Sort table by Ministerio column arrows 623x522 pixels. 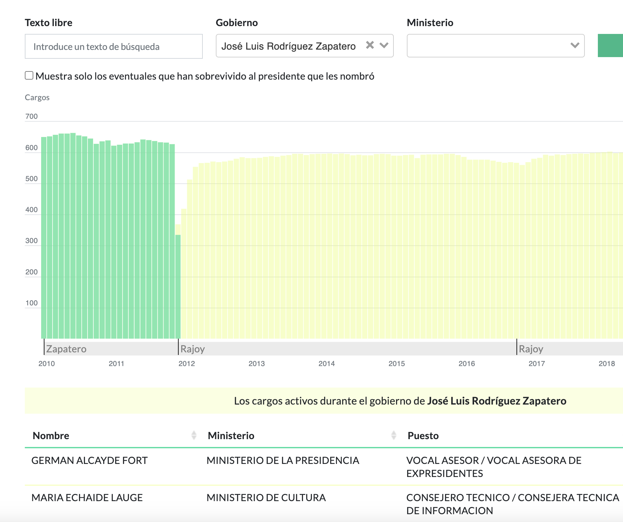click(393, 435)
